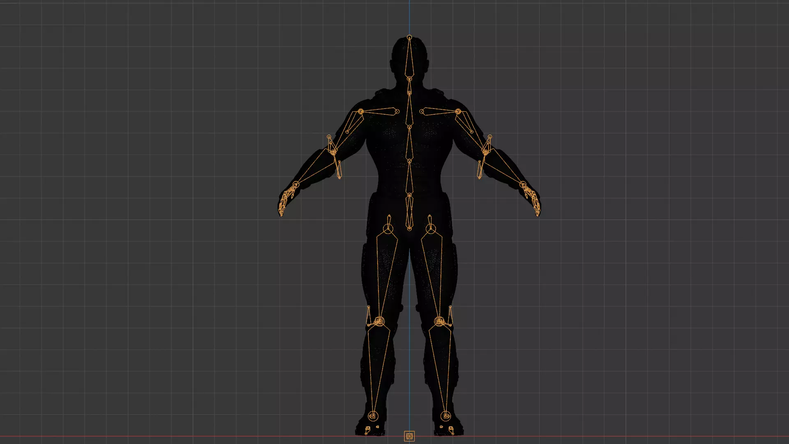Select the thigh bone on screen-left leg

tap(385, 275)
